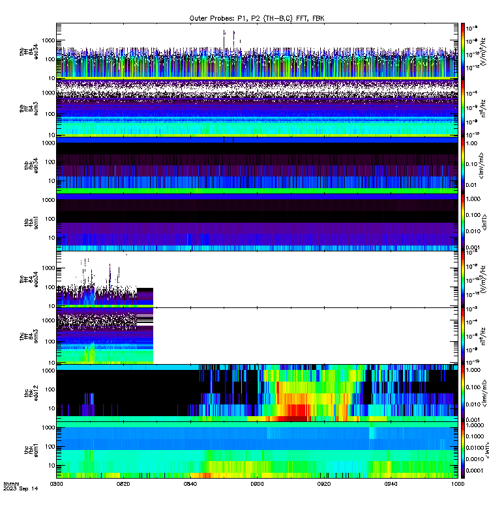Click the 'nT²/Hz' unit label of thb scm3 panel
Viewport: 489px width, 521px height.
tap(483, 108)
